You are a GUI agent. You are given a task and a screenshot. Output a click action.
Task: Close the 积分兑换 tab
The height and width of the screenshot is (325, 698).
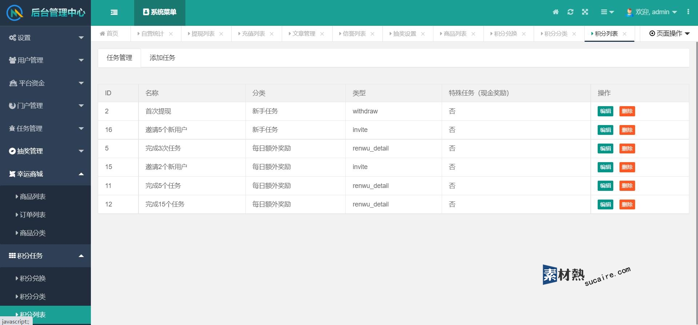click(x=524, y=34)
